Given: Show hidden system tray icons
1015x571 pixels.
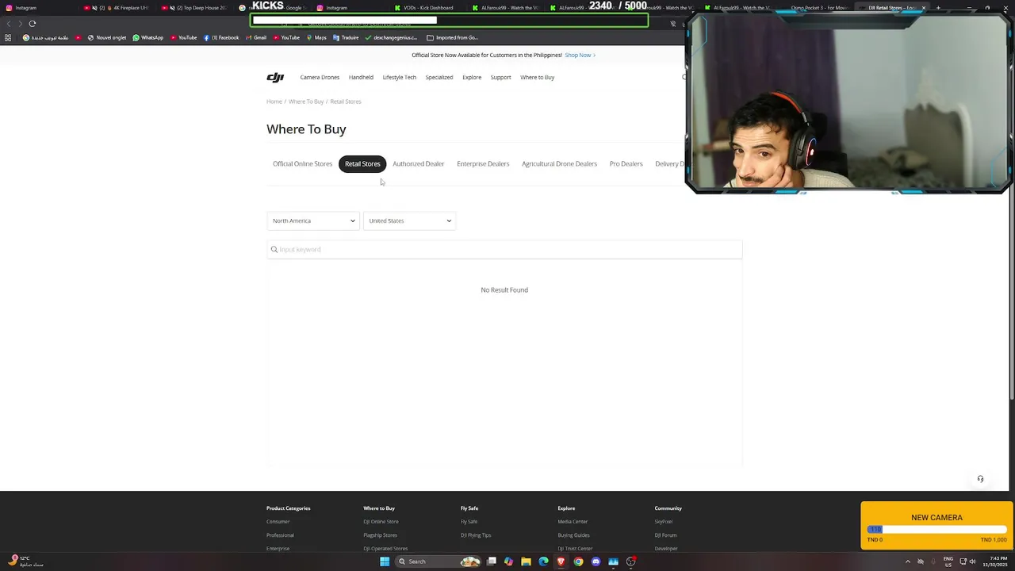Looking at the screenshot, I should click(x=907, y=561).
